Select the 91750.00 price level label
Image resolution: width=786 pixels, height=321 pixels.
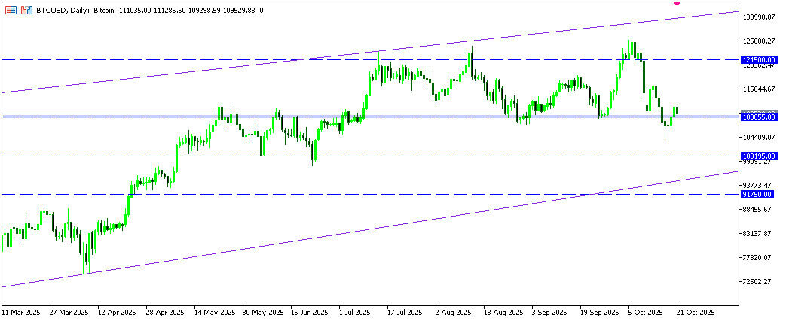coord(757,194)
